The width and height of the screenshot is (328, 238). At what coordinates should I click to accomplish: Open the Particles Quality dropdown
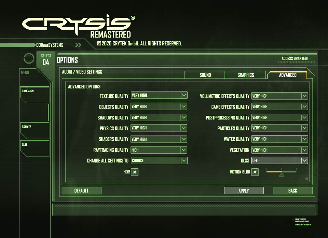tap(279, 128)
